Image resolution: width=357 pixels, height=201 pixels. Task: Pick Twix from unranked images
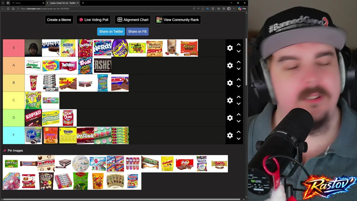coord(219,164)
